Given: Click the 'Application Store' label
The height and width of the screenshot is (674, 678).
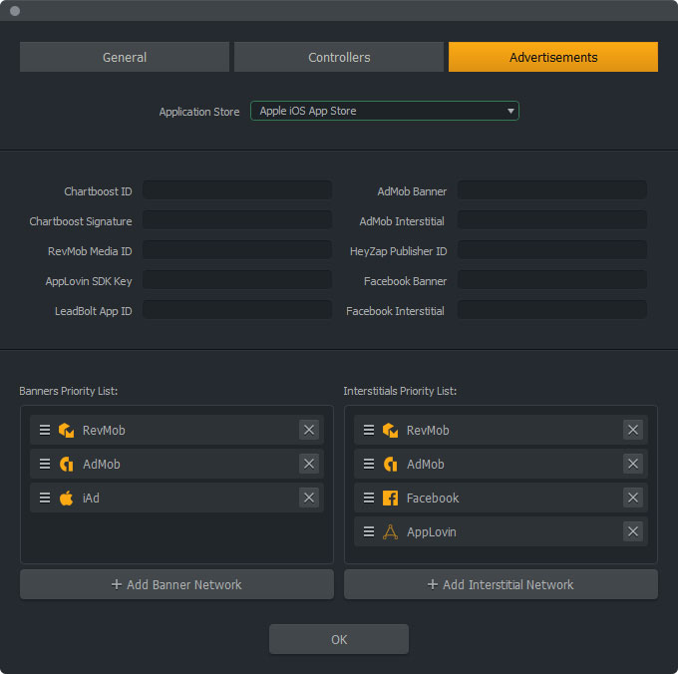Looking at the screenshot, I should click(x=199, y=112).
